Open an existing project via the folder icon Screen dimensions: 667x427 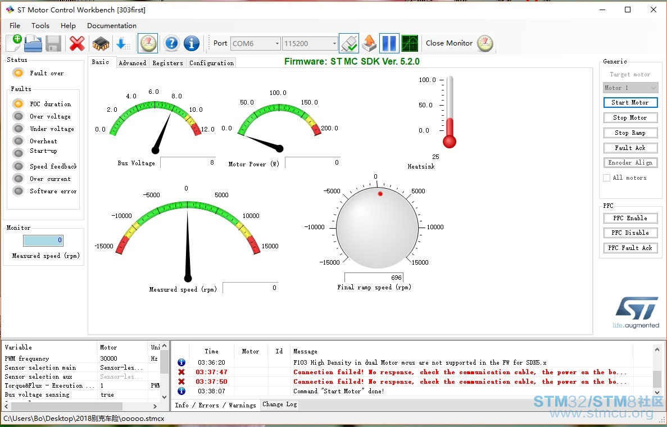point(33,43)
